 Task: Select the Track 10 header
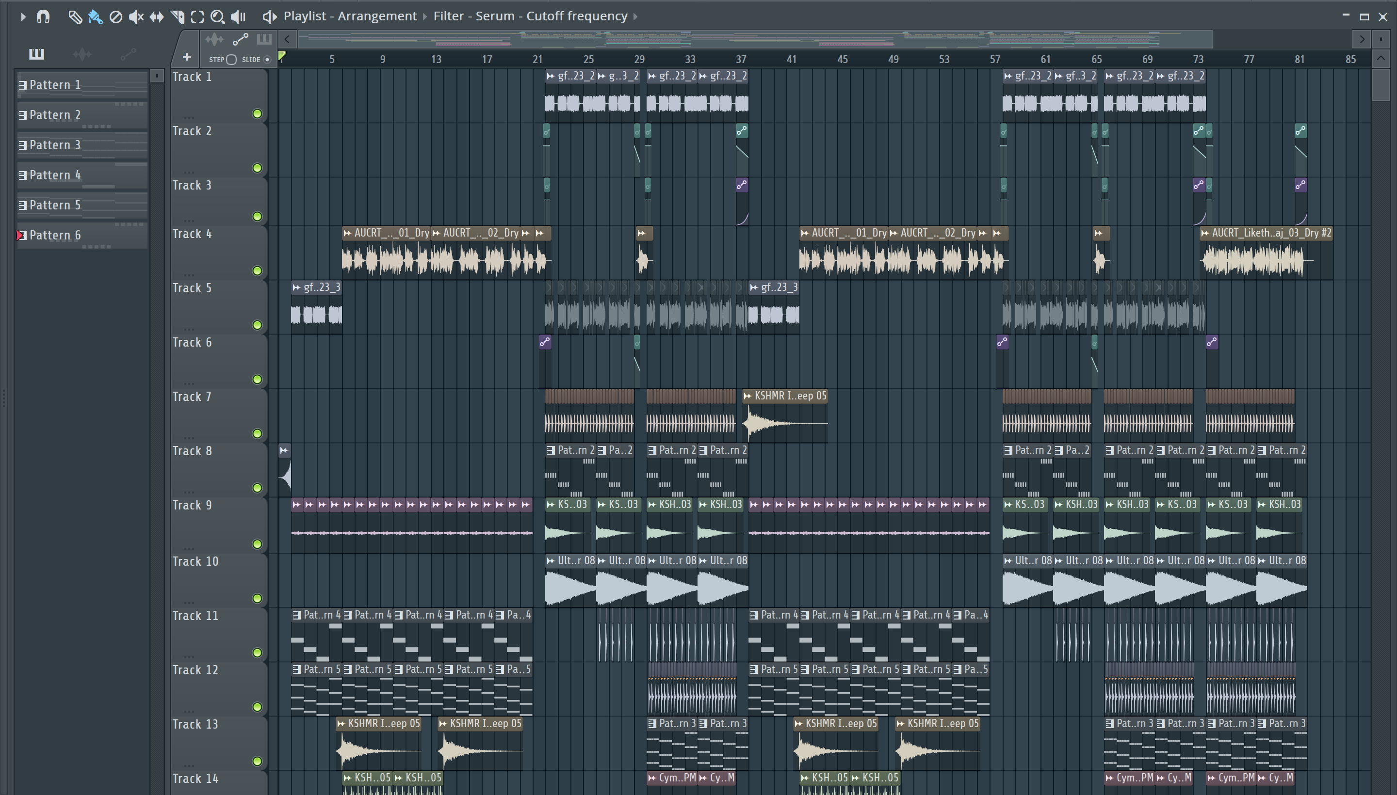click(219, 579)
